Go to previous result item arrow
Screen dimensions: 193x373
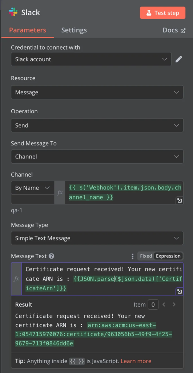click(x=164, y=305)
